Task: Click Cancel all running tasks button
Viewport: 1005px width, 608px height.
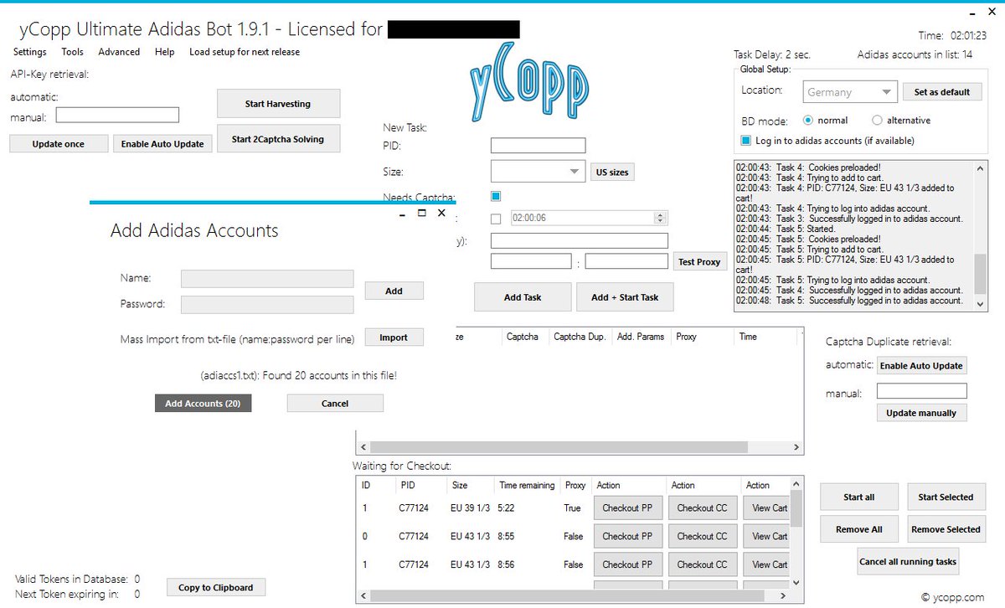Action: coord(908,562)
